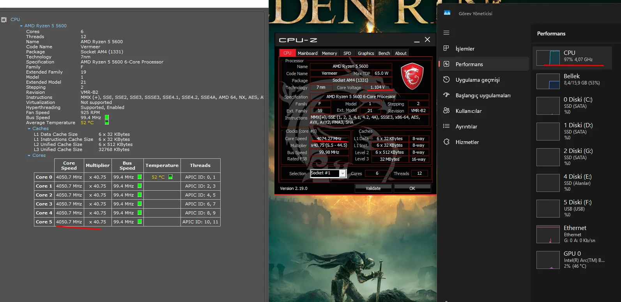Screen dimensions: 621x302
Task: Select 5 Diski (F:) USB entry
Action: (572, 209)
